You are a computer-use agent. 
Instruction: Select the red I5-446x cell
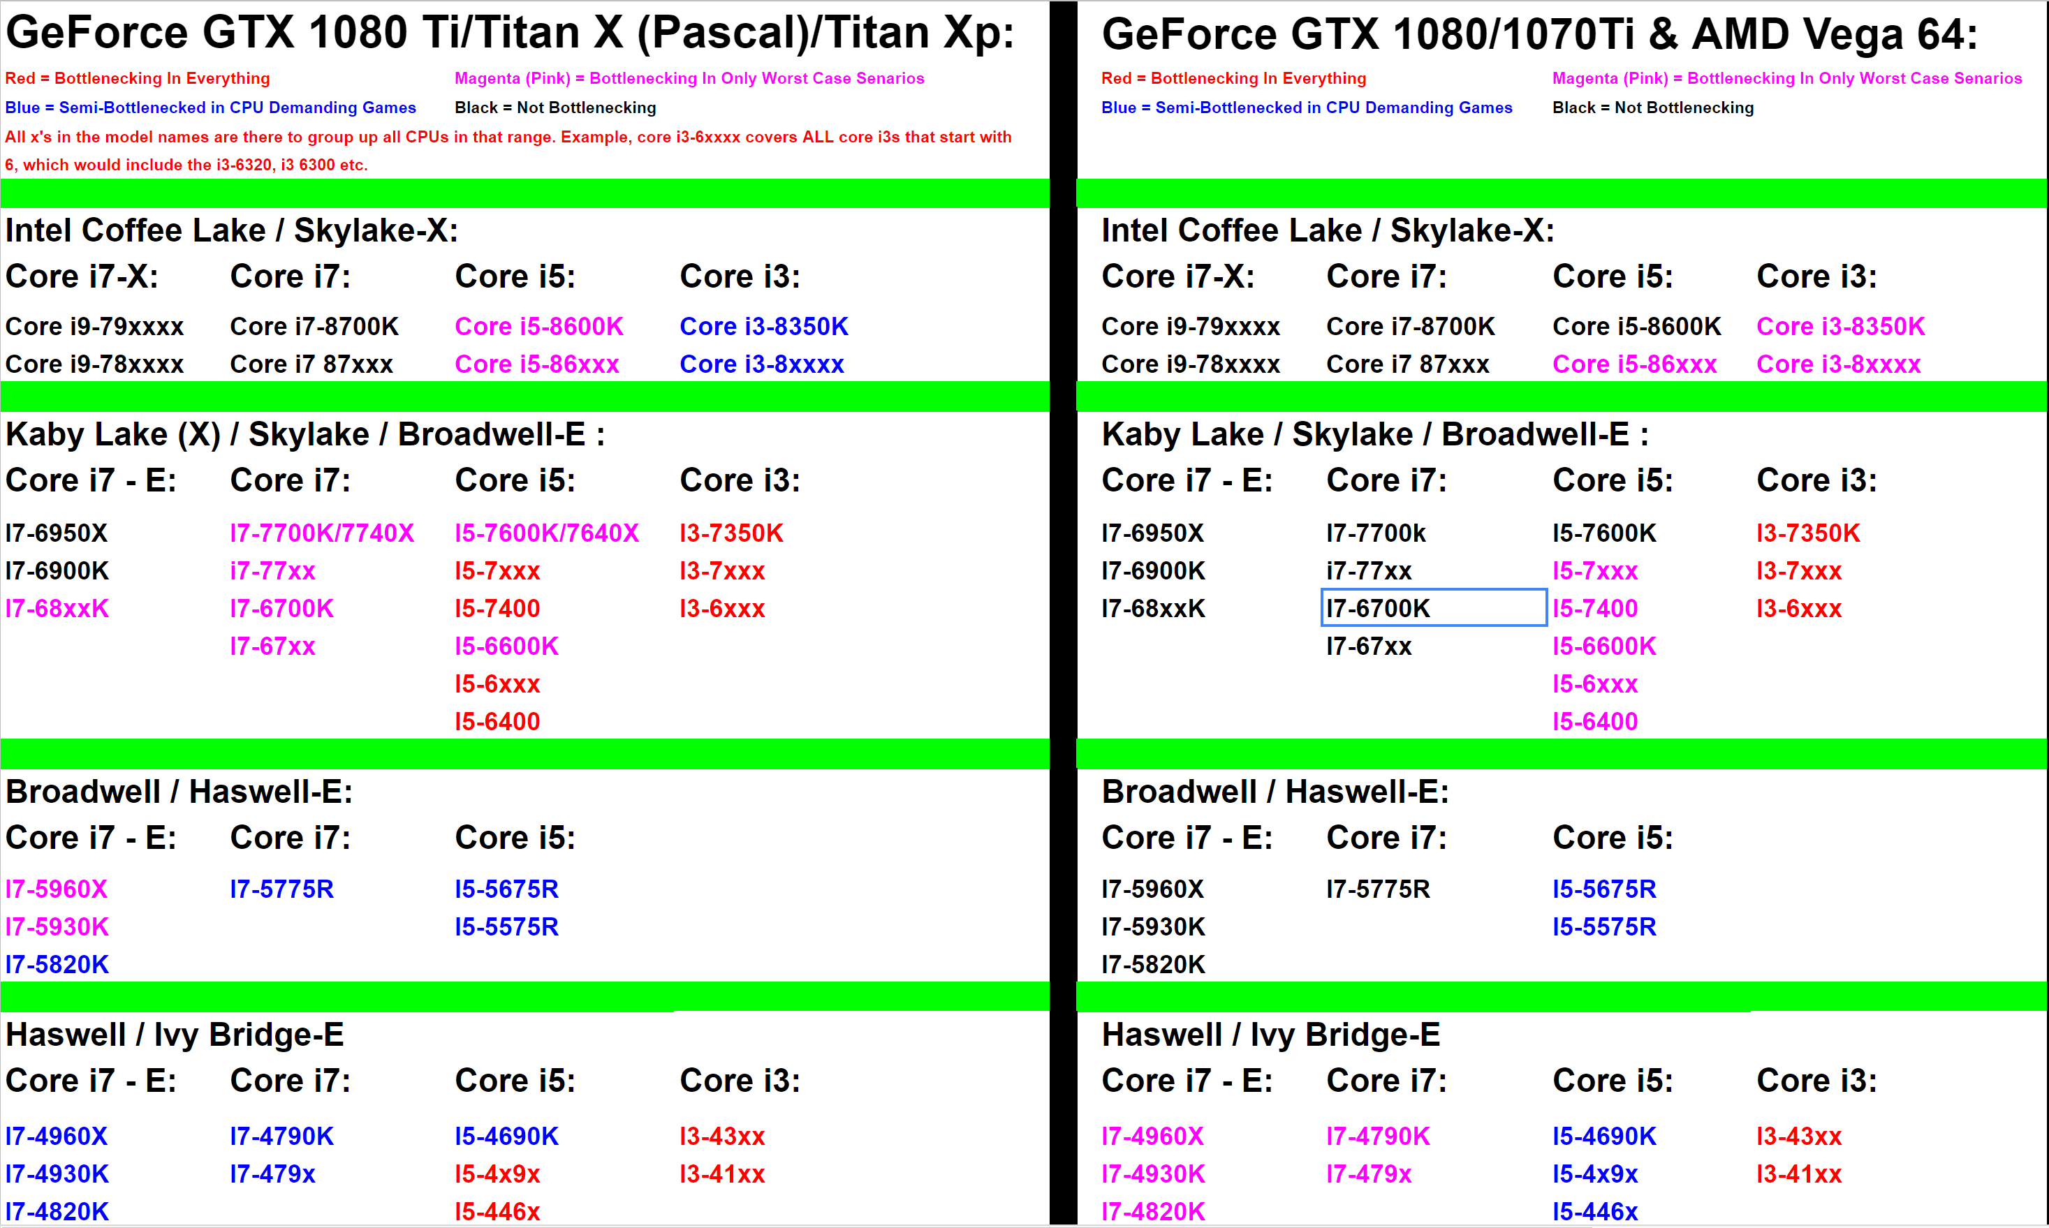pos(497,1211)
